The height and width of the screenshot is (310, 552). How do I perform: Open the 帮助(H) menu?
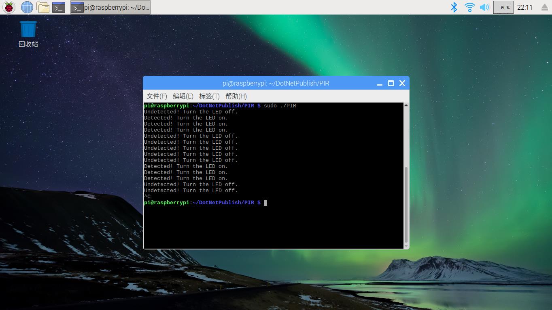coord(236,96)
